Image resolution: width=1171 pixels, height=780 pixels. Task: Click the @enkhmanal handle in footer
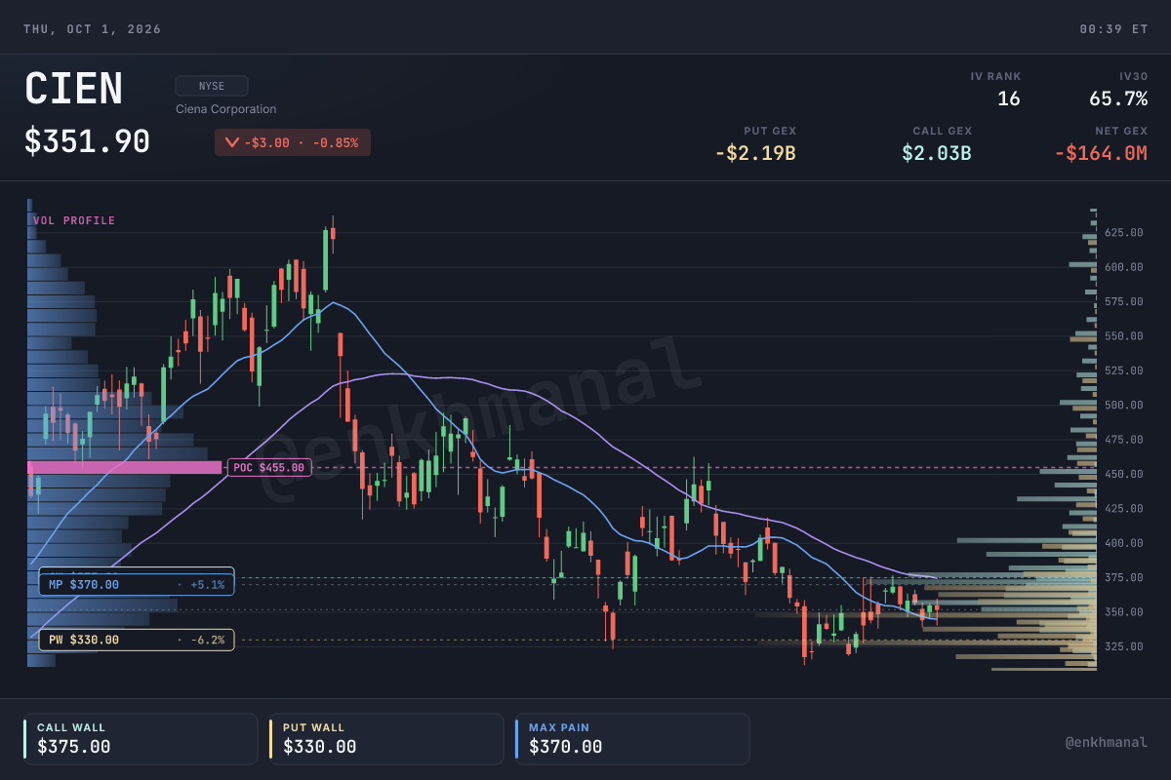coord(1107,742)
